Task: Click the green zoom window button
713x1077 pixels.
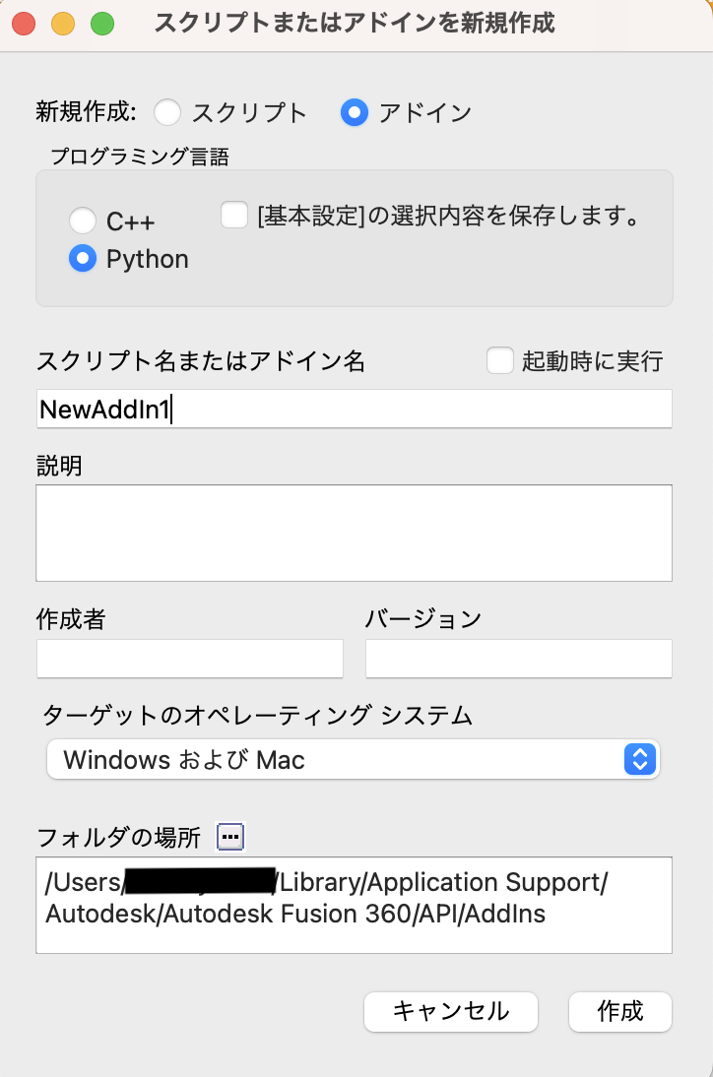Action: point(100,23)
